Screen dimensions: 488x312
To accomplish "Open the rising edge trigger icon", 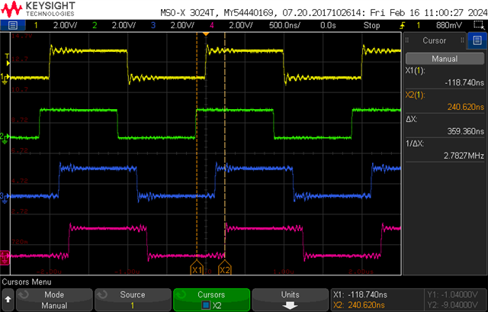I will 403,25.
